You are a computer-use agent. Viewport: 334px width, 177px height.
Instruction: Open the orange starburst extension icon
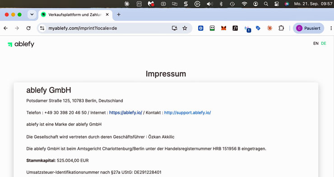269,28
